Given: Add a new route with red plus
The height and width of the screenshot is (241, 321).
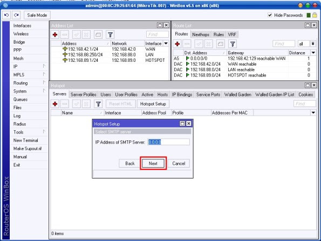Looking at the screenshot, I should (177, 44).
